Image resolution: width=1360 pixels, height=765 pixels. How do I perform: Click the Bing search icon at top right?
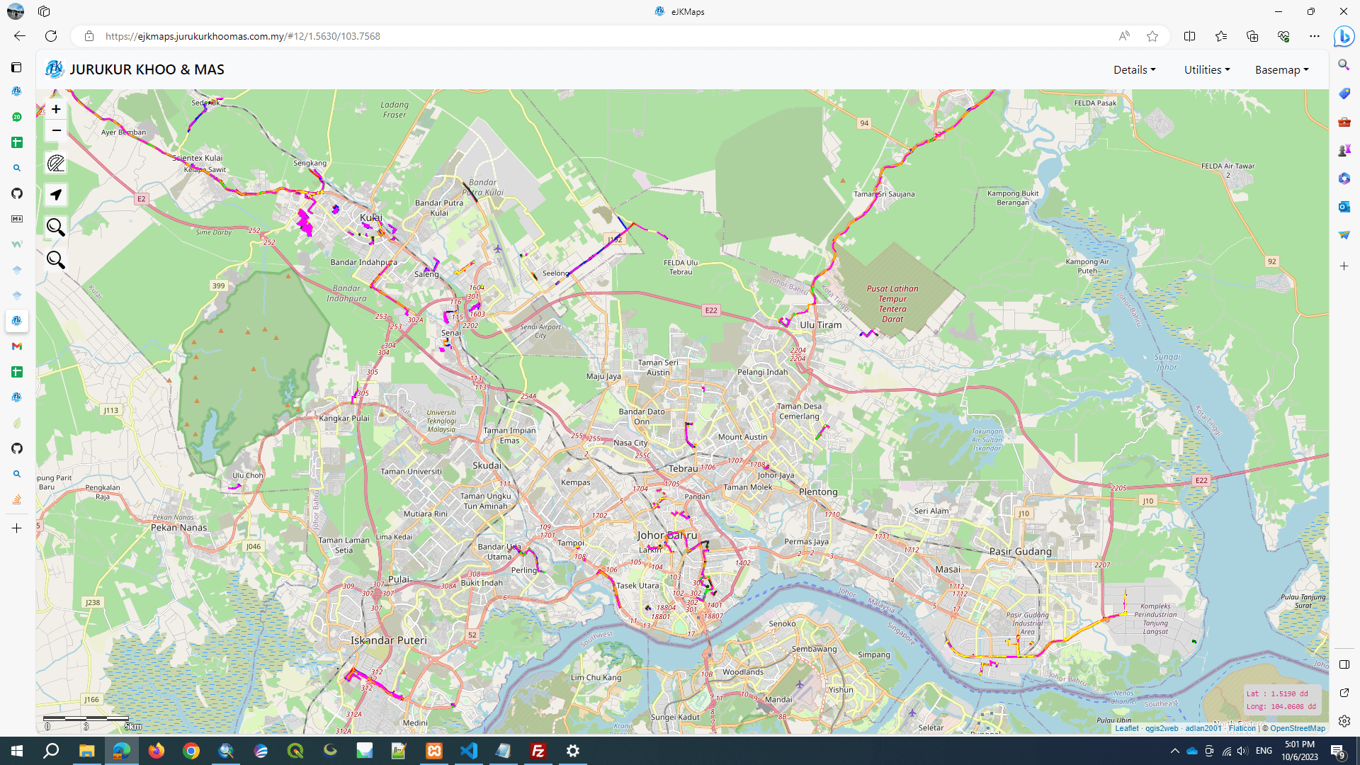click(x=1344, y=36)
